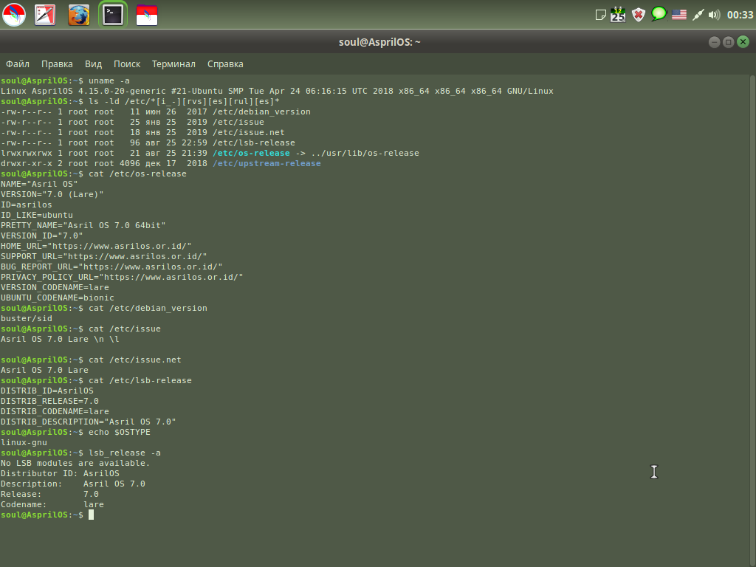Click the 'lsb_release -a' command line
756x567 pixels.
(80, 453)
